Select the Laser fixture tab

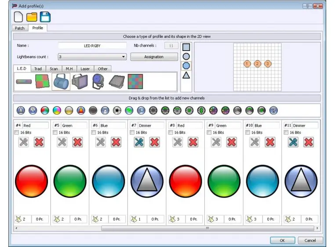[x=85, y=69]
